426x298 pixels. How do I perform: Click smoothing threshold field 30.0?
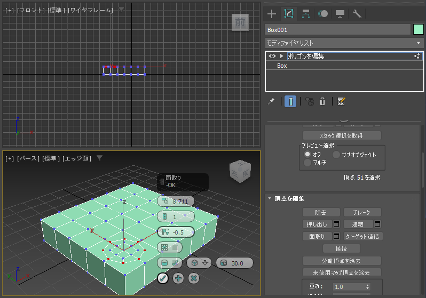pos(235,263)
